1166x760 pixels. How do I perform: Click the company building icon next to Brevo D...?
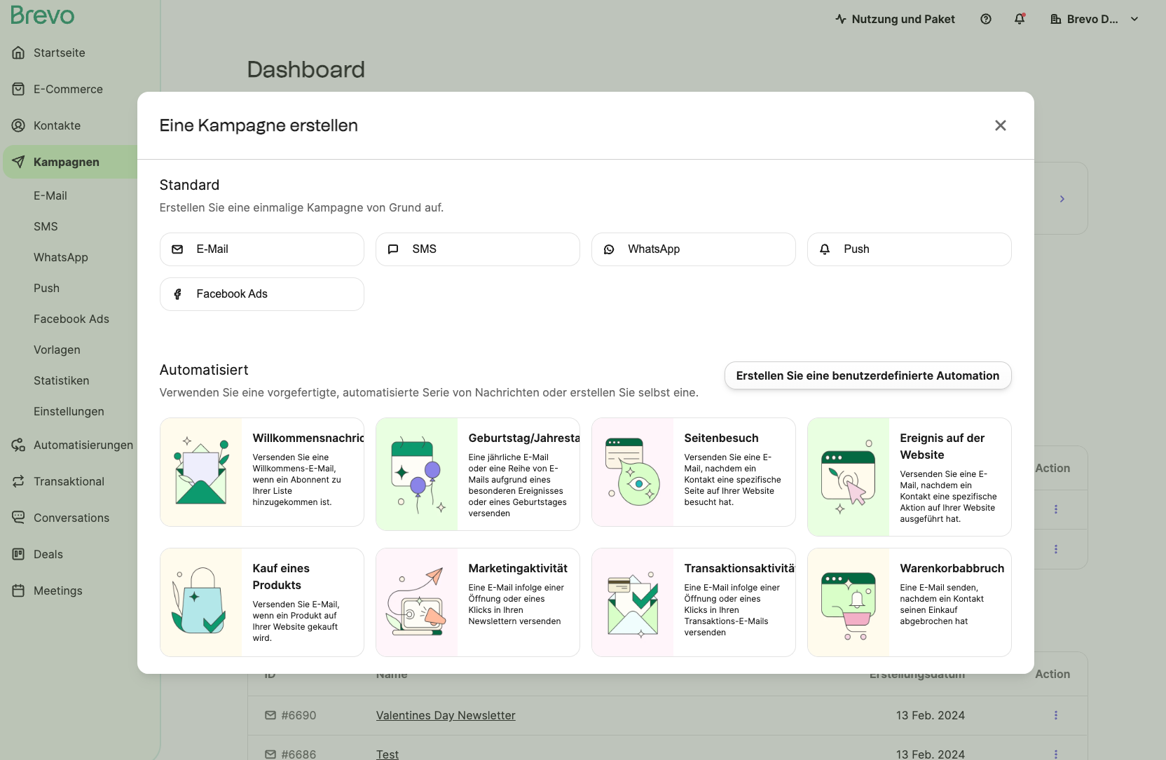(x=1055, y=20)
